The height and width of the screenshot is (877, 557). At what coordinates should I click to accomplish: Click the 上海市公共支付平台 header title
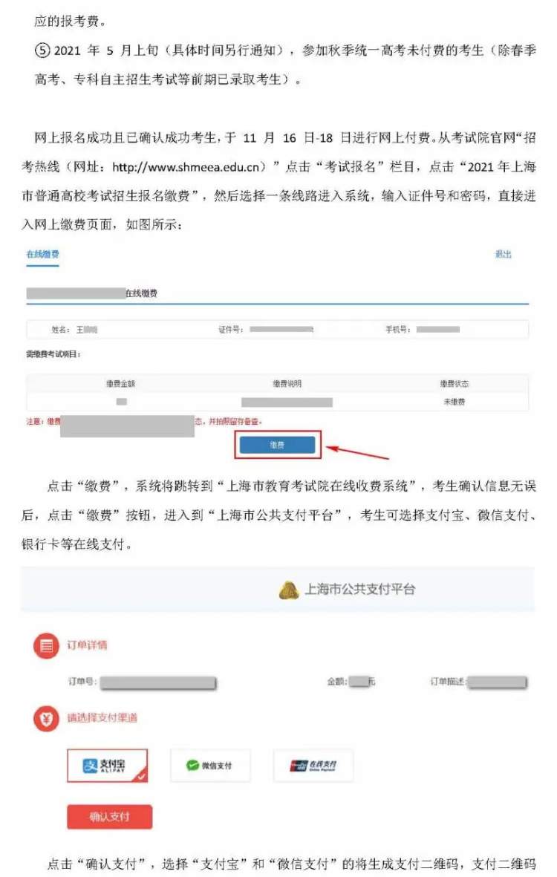coord(360,590)
